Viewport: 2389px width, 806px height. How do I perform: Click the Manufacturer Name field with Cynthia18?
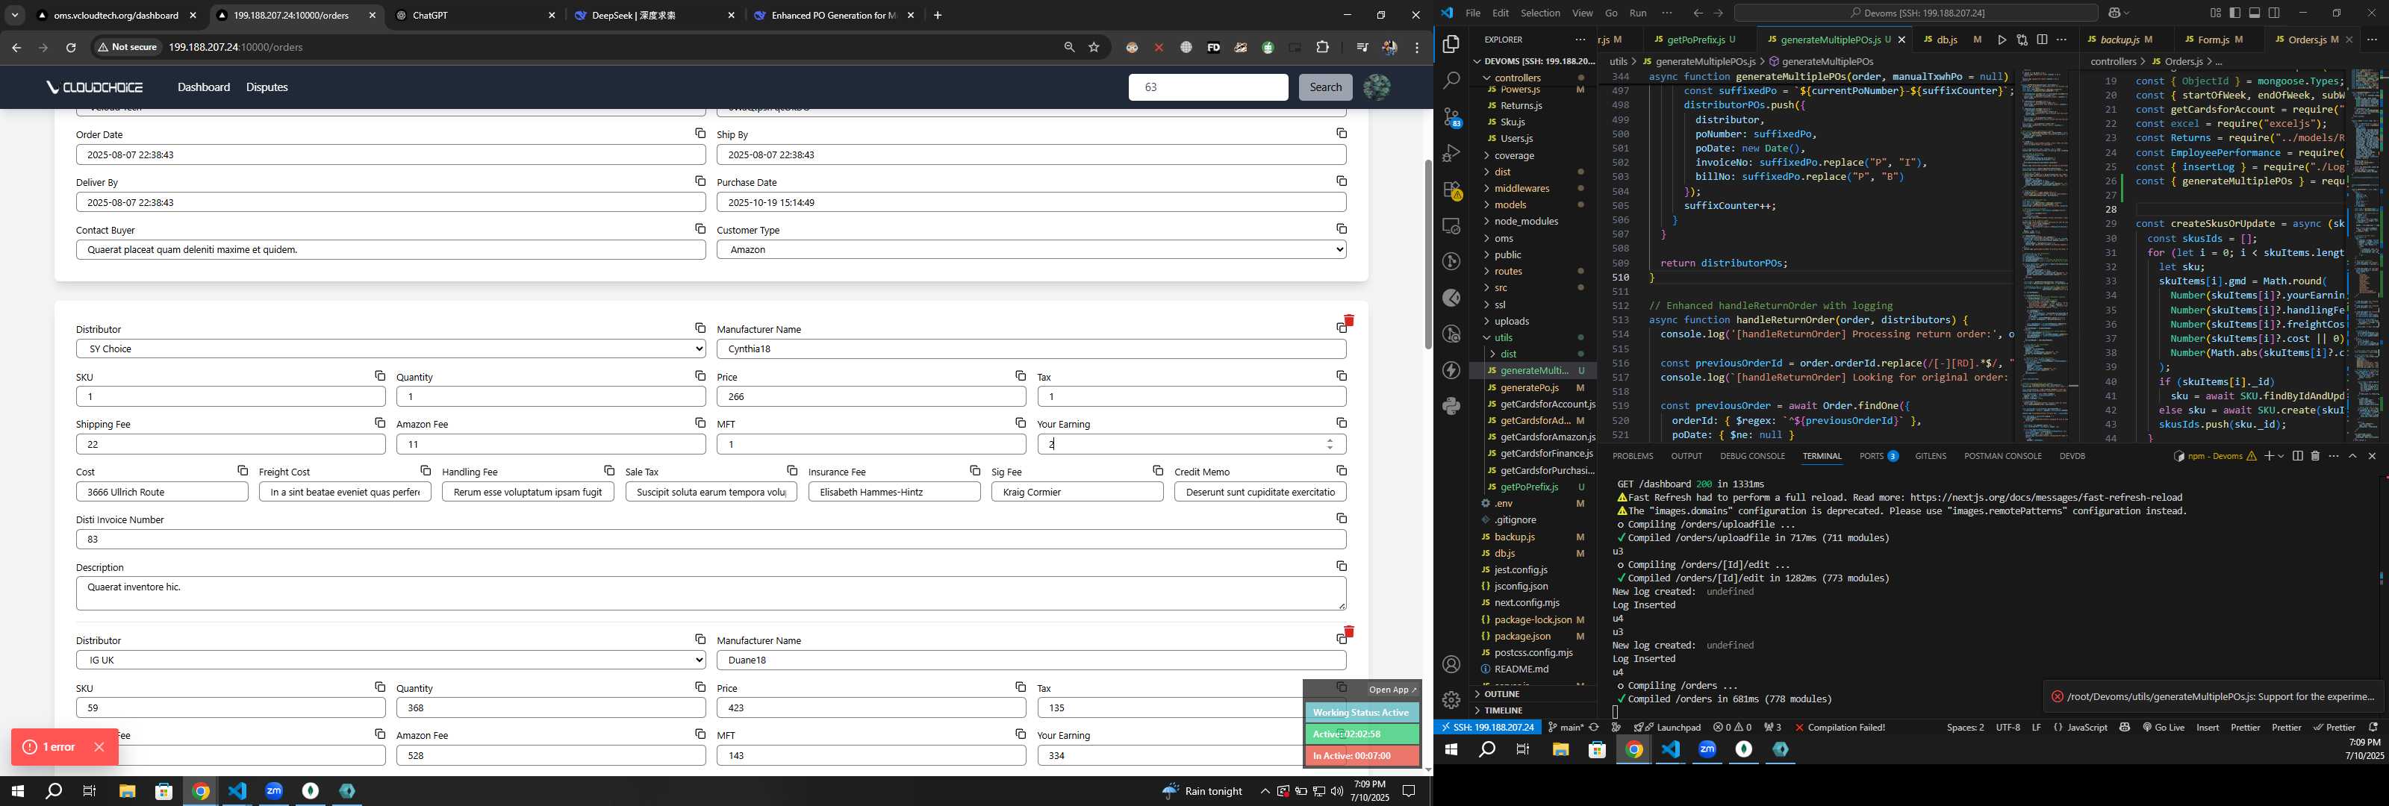[x=1031, y=349]
